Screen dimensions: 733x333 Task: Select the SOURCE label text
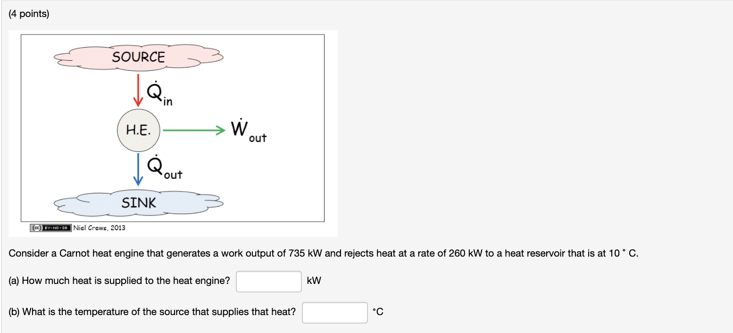click(x=138, y=57)
